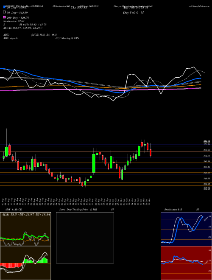Click the 'CL: 355.85' closing price label
The width and height of the screenshot is (212, 280).
tap(79, 8)
